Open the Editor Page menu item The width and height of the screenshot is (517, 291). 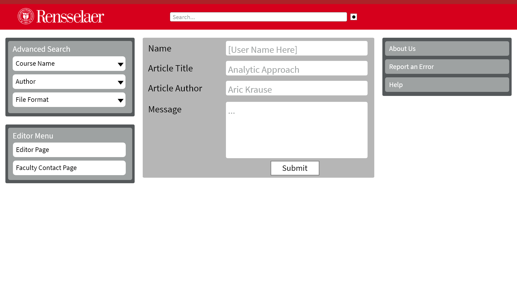pos(69,150)
